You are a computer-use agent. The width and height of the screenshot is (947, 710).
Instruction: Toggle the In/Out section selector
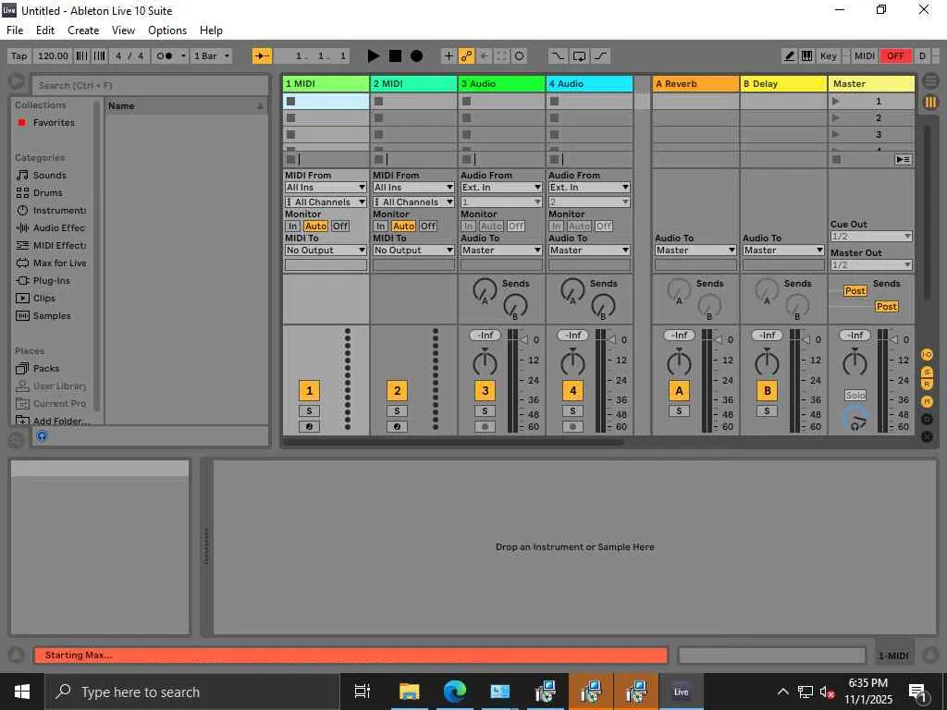click(x=927, y=354)
